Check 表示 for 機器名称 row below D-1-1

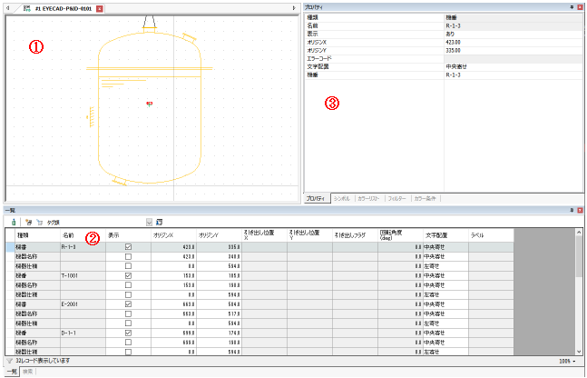[129, 343]
